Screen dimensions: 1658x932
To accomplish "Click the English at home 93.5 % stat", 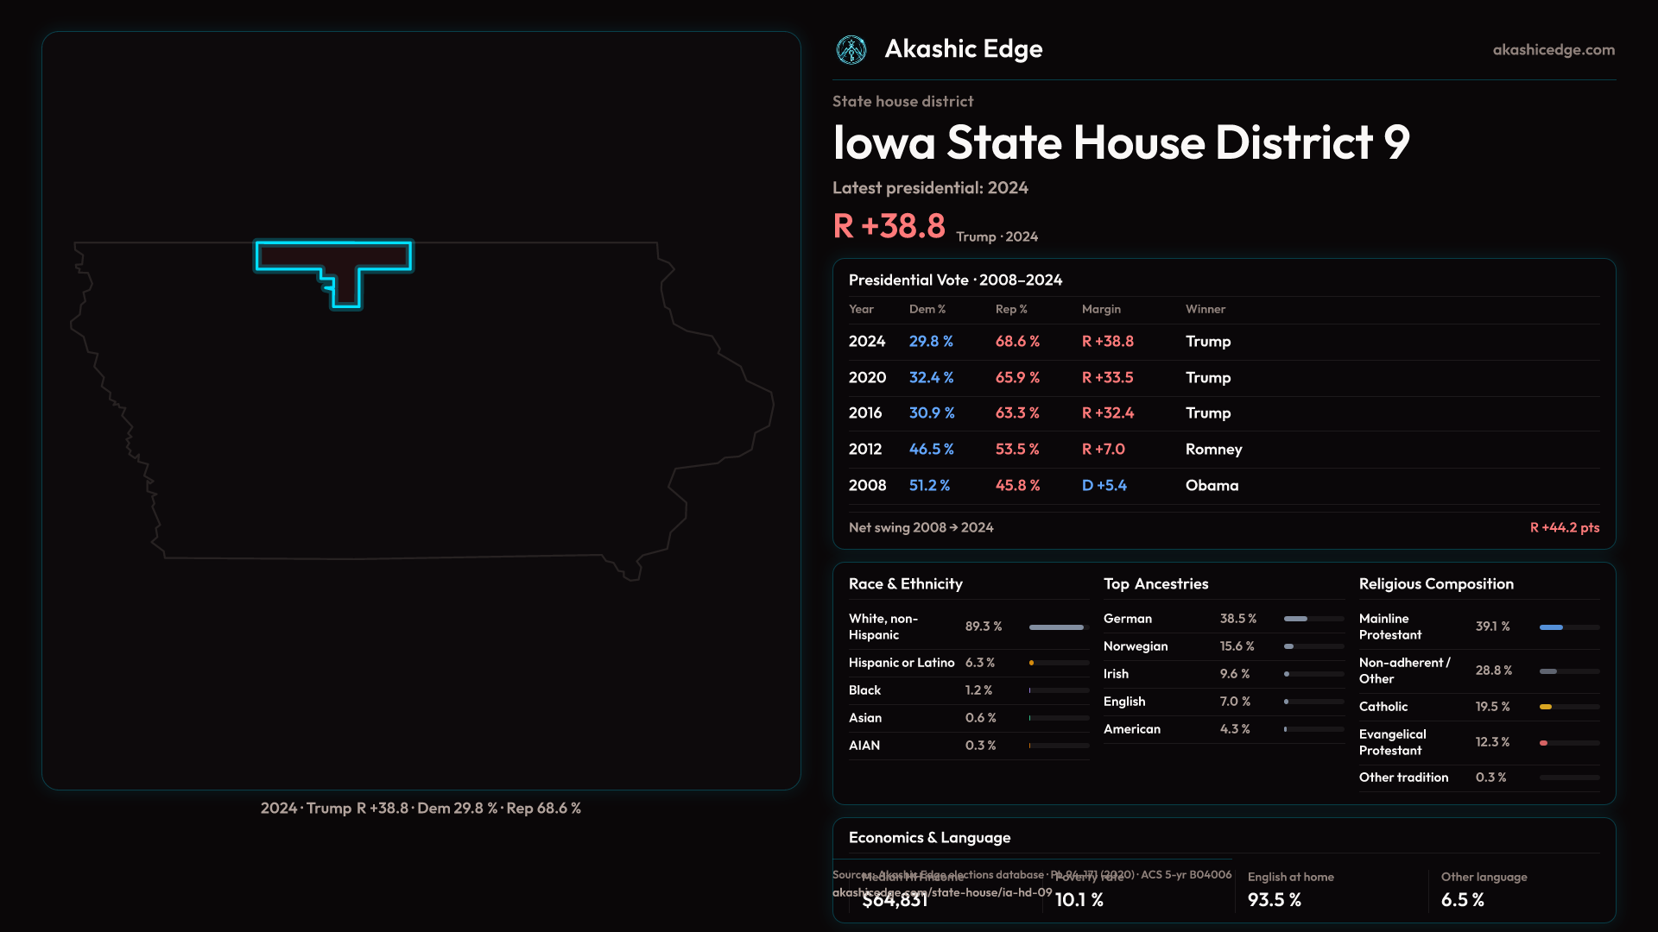I will tap(1275, 900).
